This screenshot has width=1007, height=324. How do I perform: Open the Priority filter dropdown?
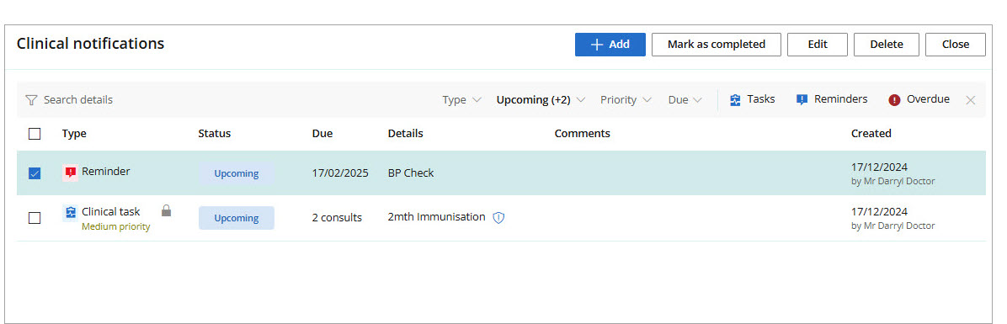[x=626, y=100]
